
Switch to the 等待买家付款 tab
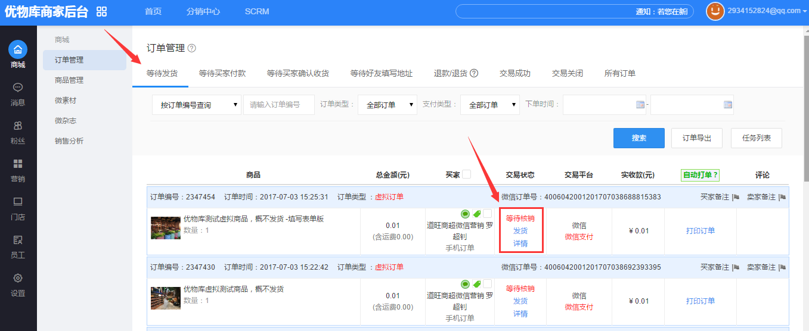point(222,73)
